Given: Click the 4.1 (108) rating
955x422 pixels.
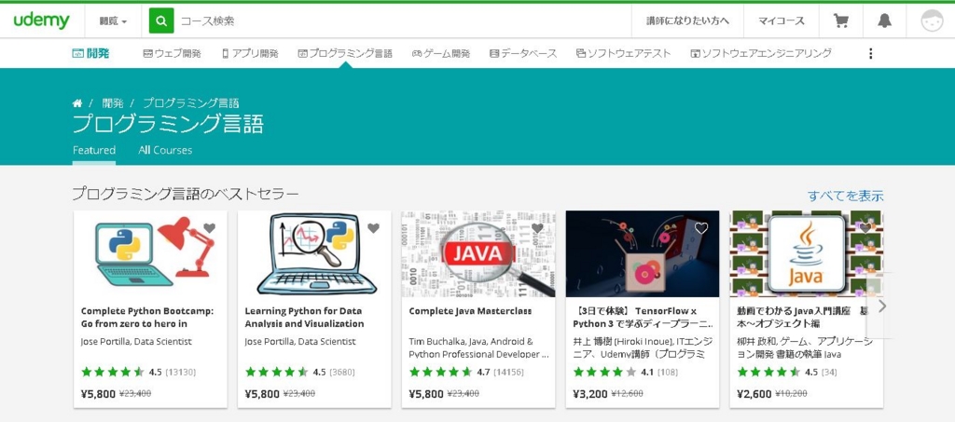Looking at the screenshot, I should click(628, 372).
